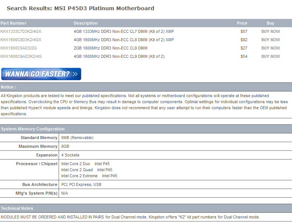The image size is (292, 223).
Task: Click the System Memory Configuration header
Action: 146,129
